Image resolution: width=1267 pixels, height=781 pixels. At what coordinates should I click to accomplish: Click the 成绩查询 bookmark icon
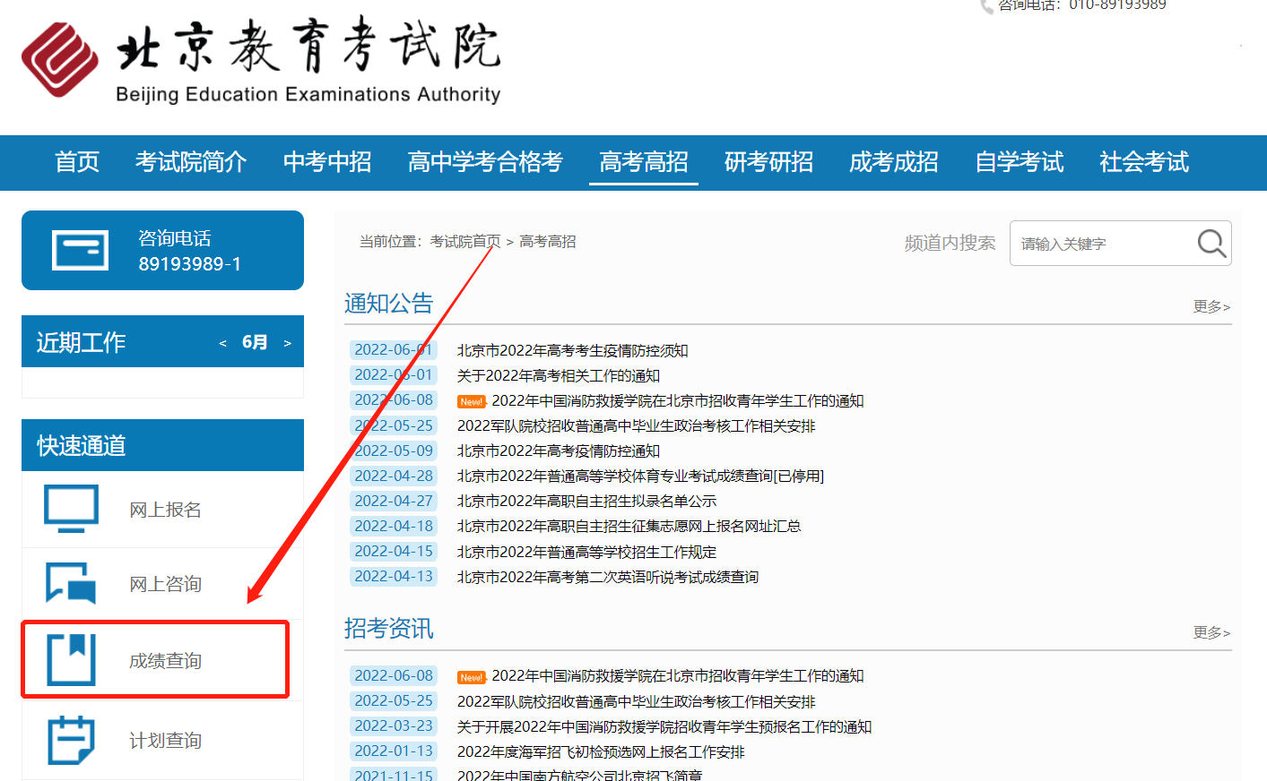[x=72, y=660]
